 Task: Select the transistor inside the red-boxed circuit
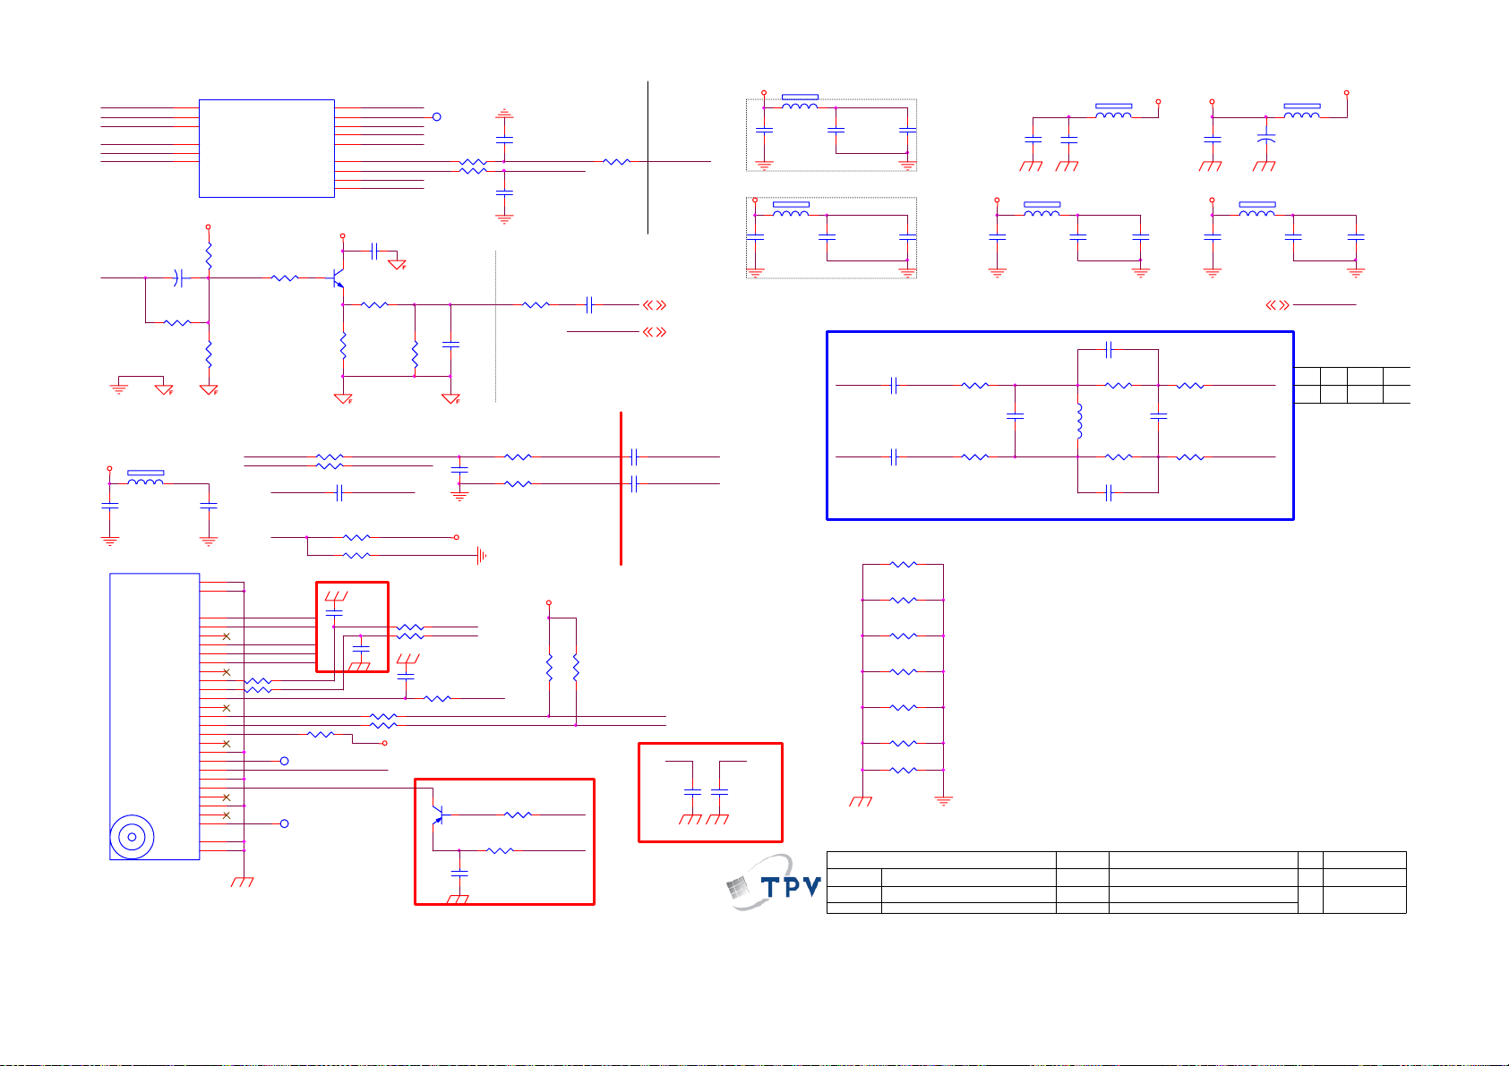[x=438, y=814]
